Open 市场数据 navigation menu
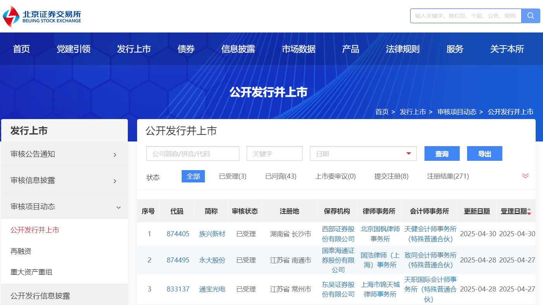Image resolution: width=543 pixels, height=305 pixels. (298, 49)
